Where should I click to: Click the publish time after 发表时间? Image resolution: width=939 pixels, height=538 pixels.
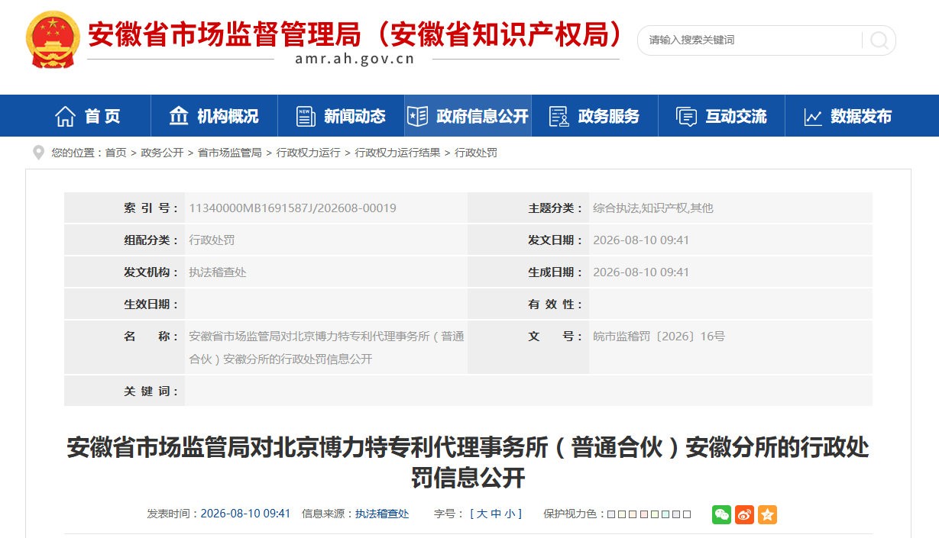tap(245, 514)
